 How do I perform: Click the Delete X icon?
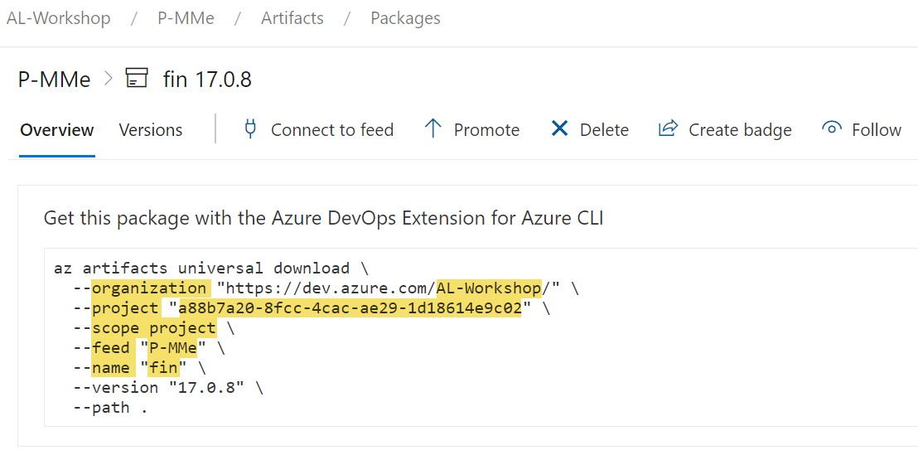pyautogui.click(x=560, y=129)
